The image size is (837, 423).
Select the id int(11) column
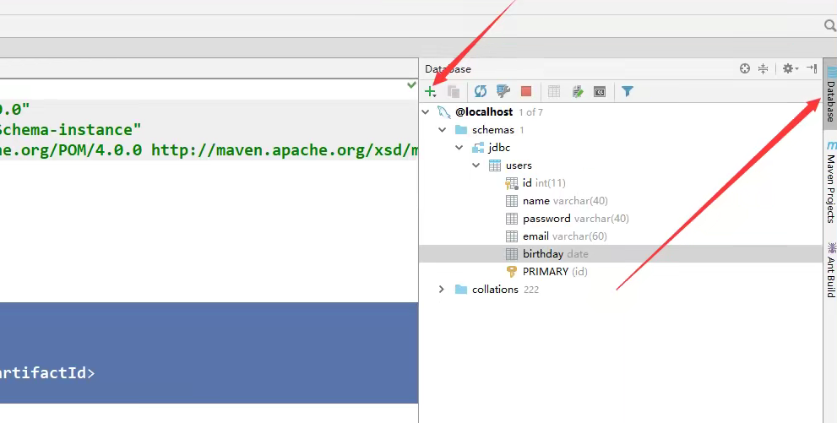[x=543, y=183]
